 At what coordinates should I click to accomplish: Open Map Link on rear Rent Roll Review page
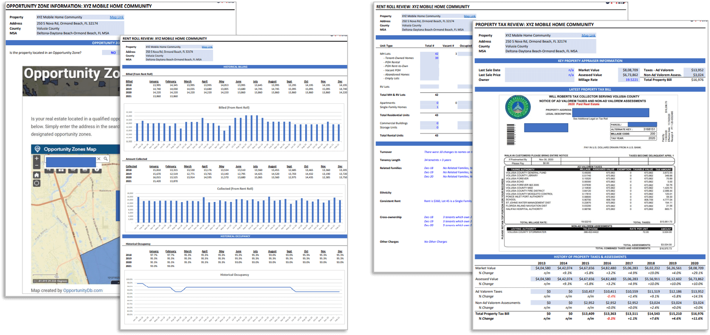coord(470,16)
